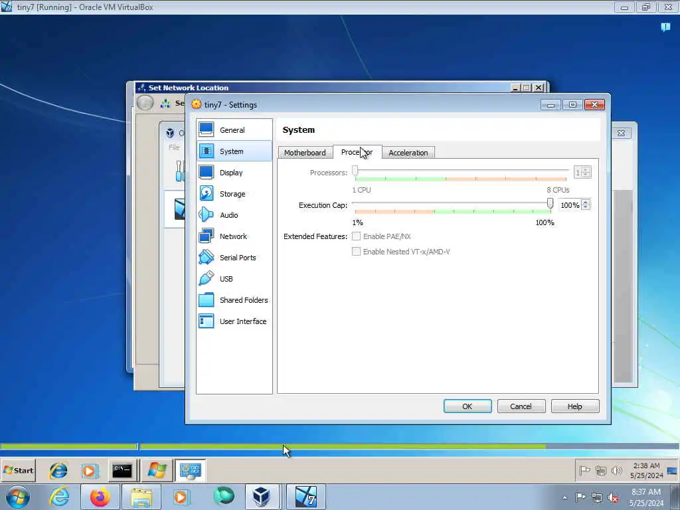Screen dimensions: 680x510
Task: Open the General settings category
Action: click(234, 129)
